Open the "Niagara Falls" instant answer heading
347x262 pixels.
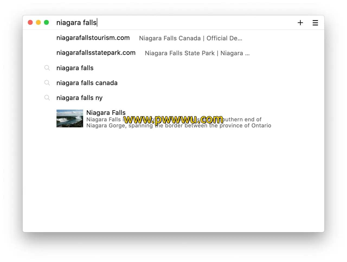pyautogui.click(x=106, y=112)
